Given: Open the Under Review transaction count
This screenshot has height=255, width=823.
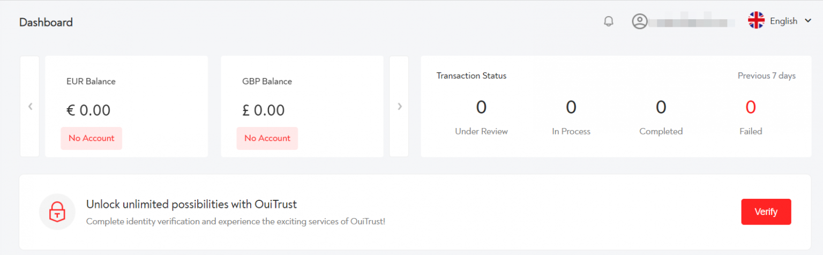Looking at the screenshot, I should click(x=481, y=108).
